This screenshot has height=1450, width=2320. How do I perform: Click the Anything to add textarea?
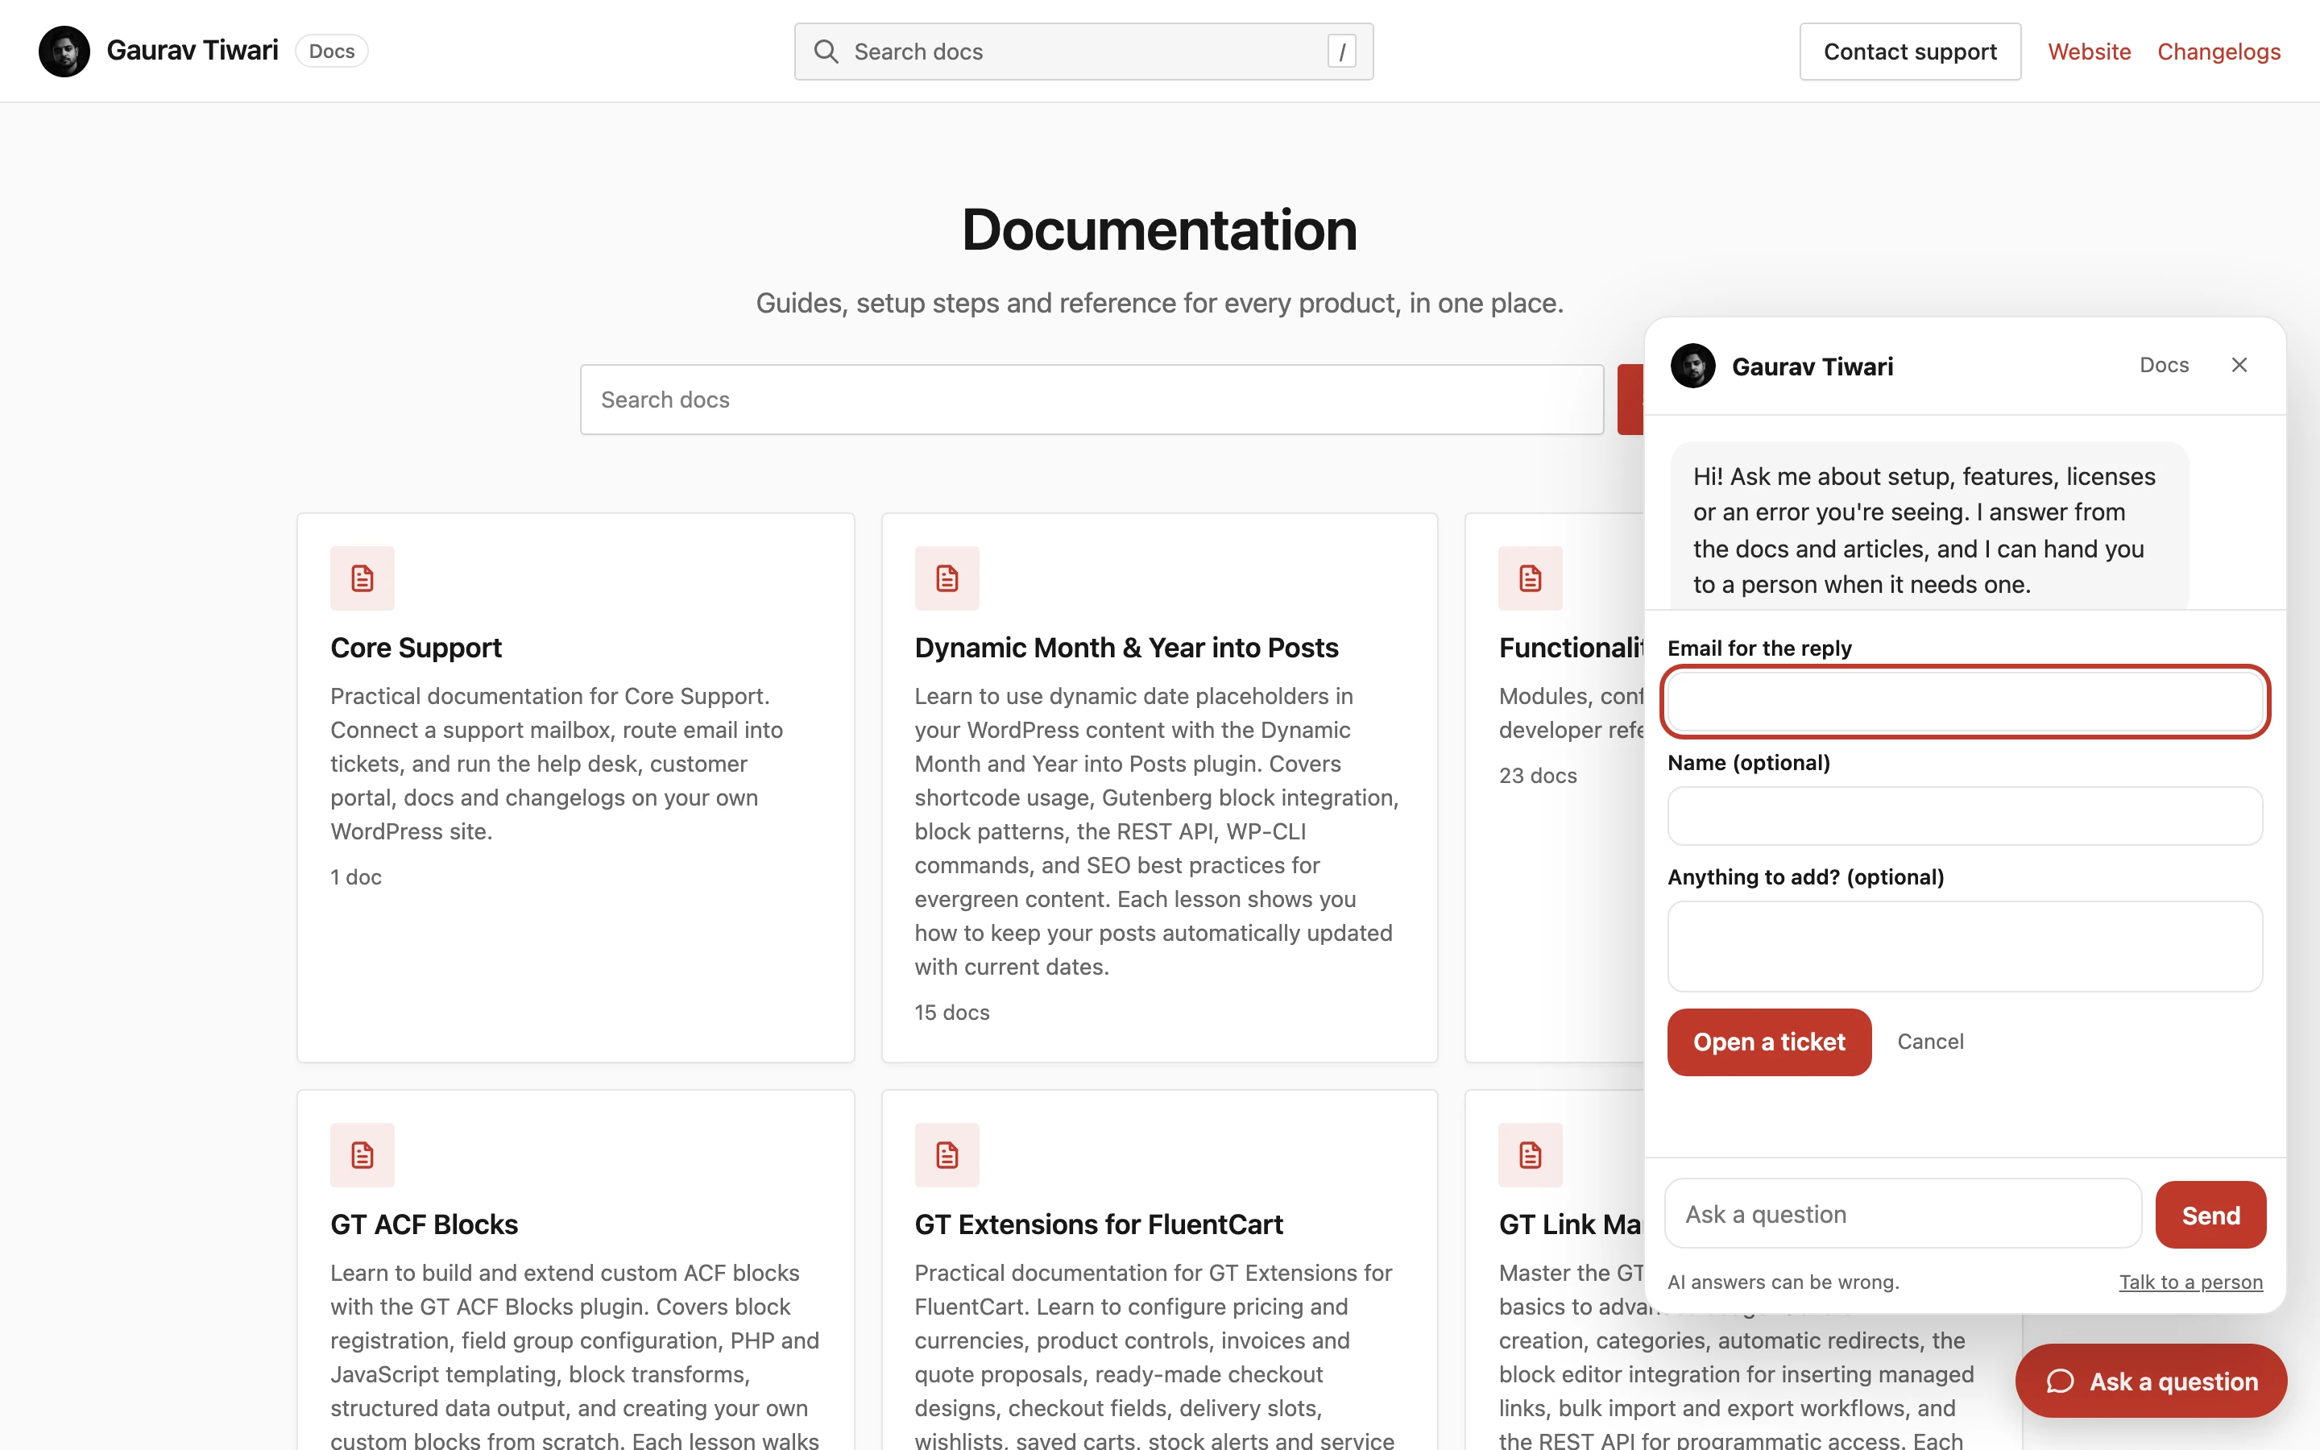[1964, 947]
